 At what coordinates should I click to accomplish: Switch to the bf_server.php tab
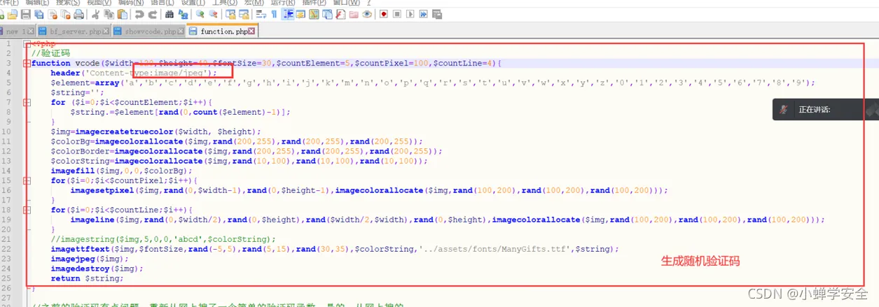74,31
